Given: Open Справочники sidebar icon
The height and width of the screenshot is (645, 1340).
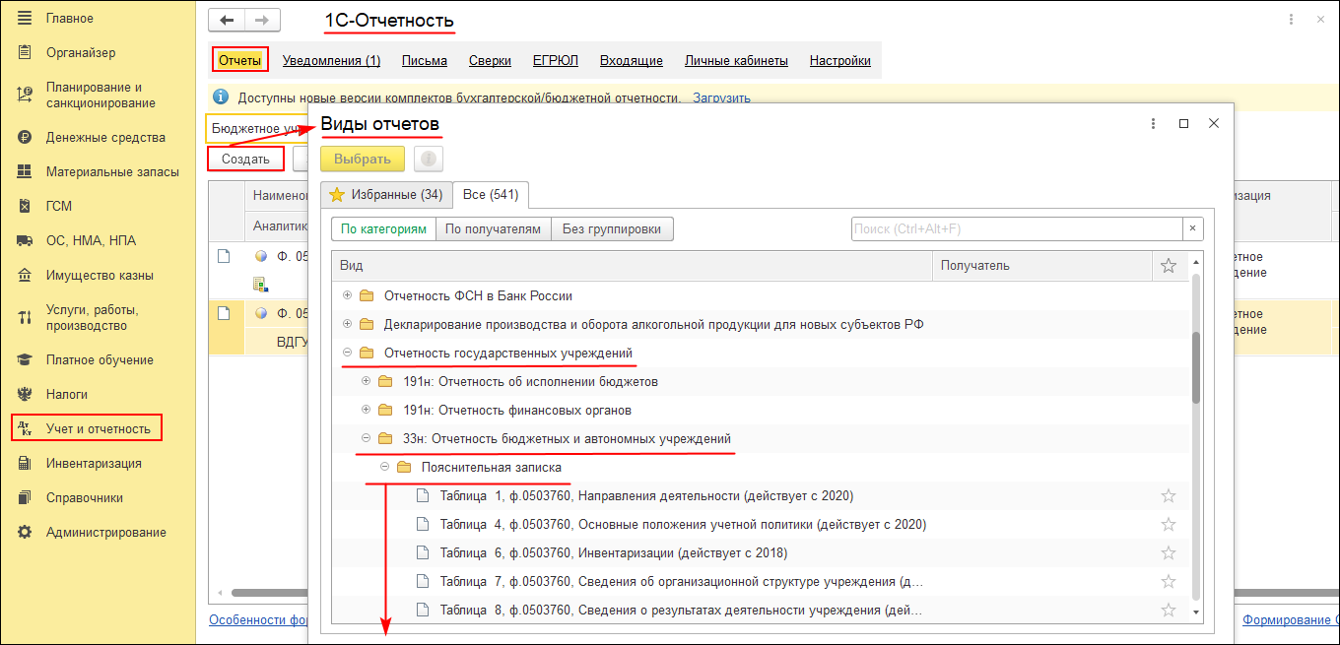Looking at the screenshot, I should click(x=25, y=498).
